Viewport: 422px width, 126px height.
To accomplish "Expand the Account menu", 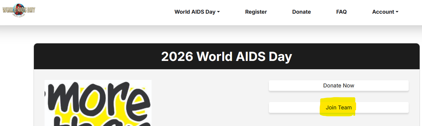I will coord(385,12).
